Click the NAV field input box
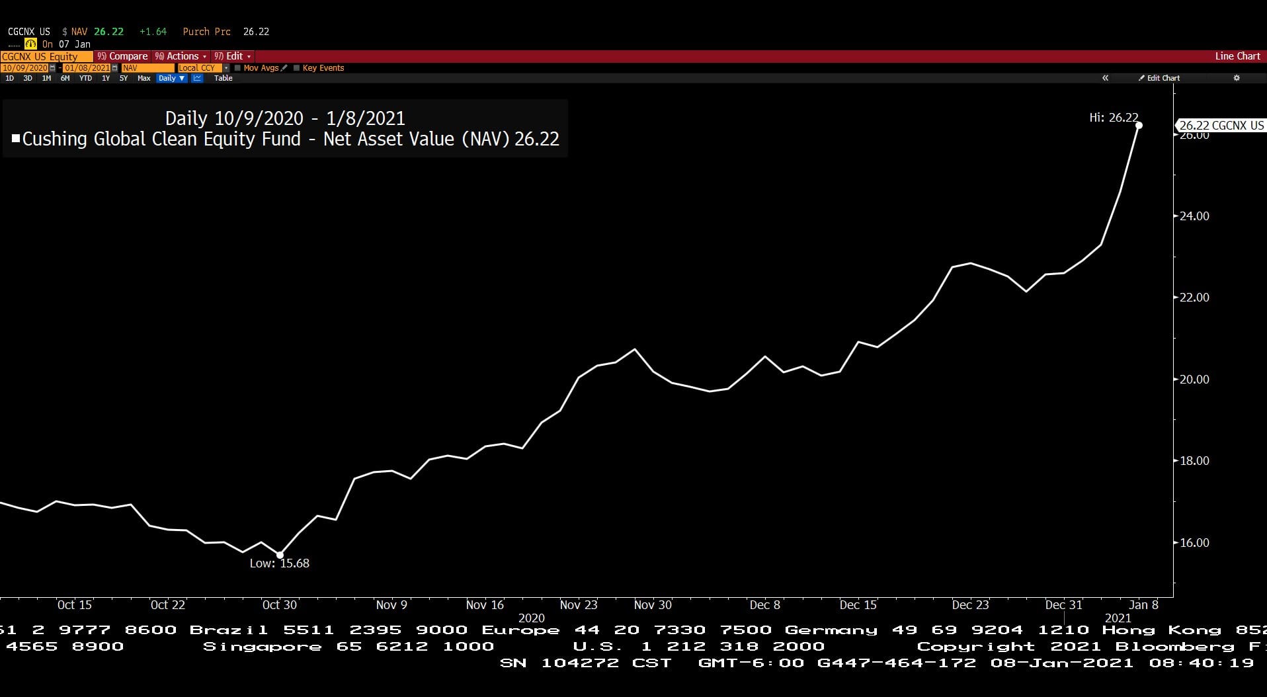 tap(147, 68)
